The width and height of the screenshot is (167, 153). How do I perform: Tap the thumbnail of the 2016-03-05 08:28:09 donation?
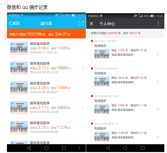click(19, 108)
